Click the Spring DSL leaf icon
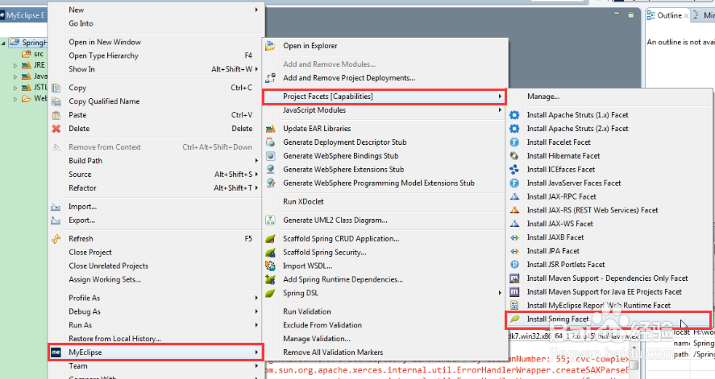The height and width of the screenshot is (379, 715). [270, 293]
